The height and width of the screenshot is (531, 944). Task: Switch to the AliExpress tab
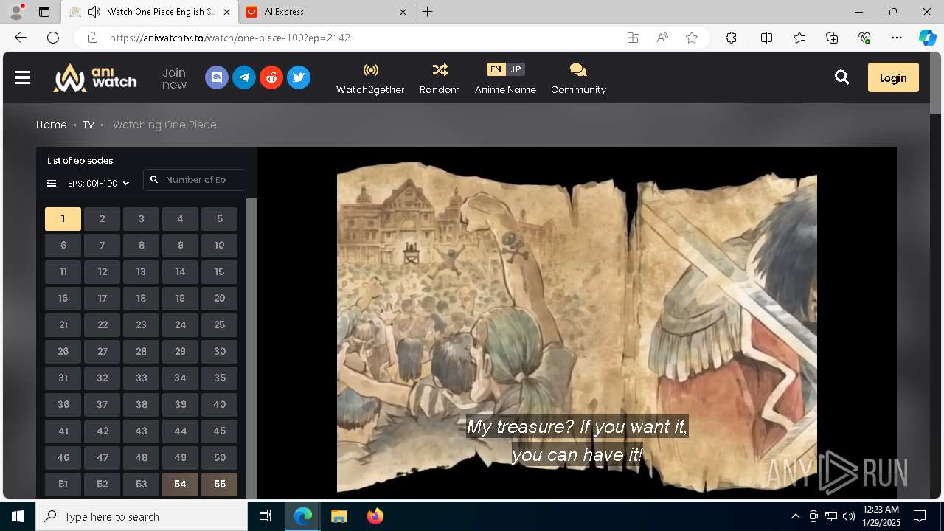pyautogui.click(x=324, y=12)
